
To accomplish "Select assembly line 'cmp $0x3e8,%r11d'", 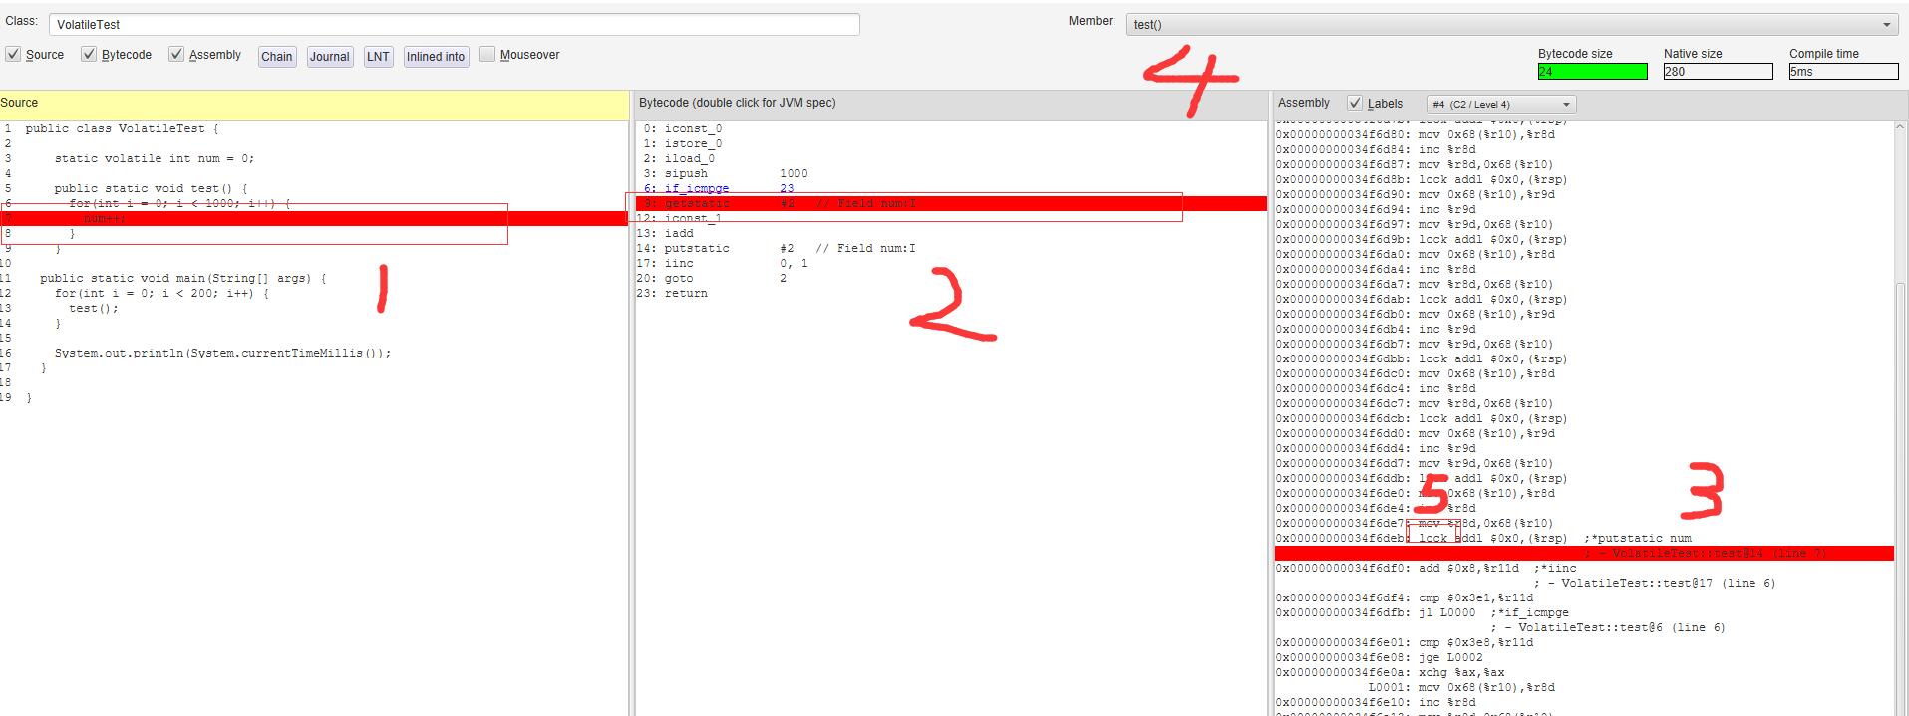I will (1405, 642).
